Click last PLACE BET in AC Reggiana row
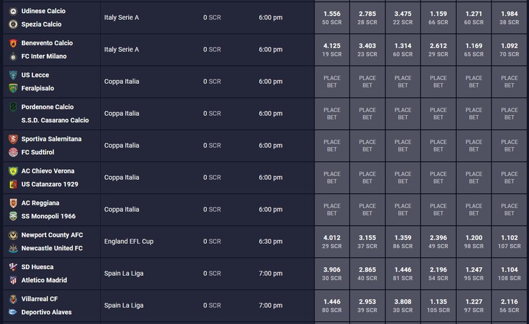This screenshot has height=324, width=529. [x=509, y=210]
